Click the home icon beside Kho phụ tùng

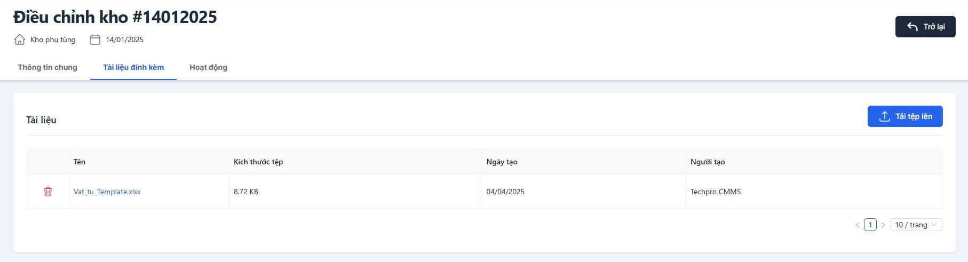coord(20,39)
